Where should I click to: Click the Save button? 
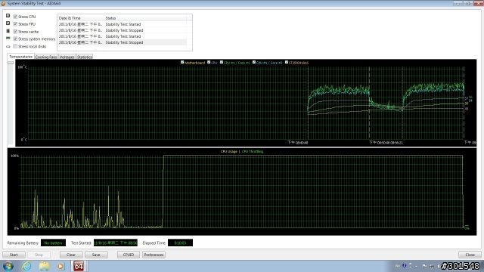tap(96, 255)
